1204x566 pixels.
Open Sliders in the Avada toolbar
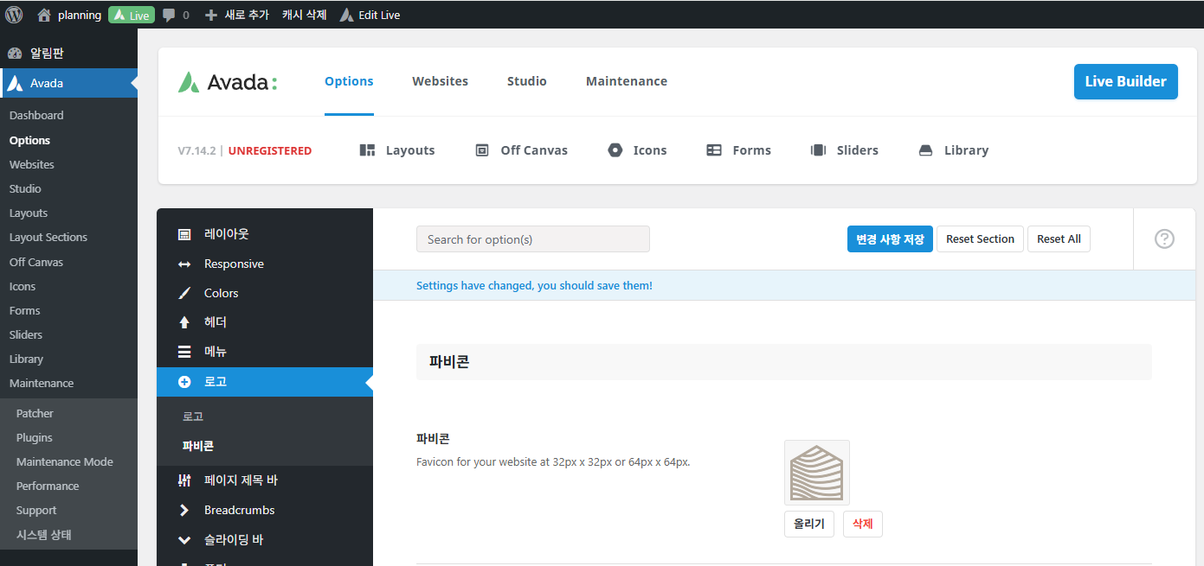click(844, 150)
